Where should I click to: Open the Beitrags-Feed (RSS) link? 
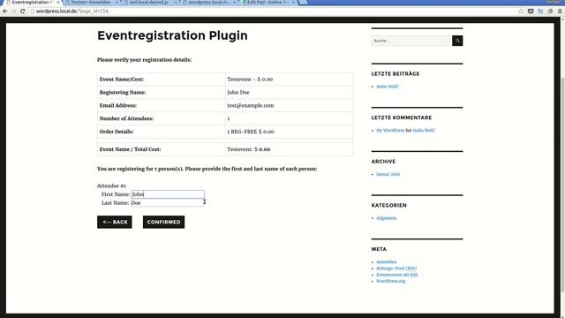coord(396,269)
